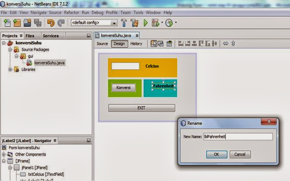
Task: Click the Redo arrow icon
Action: (x=61, y=23)
